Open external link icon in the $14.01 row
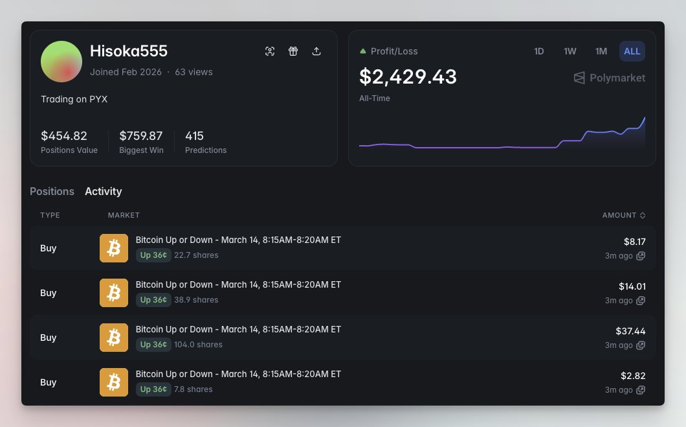The height and width of the screenshot is (427, 686). pos(641,301)
